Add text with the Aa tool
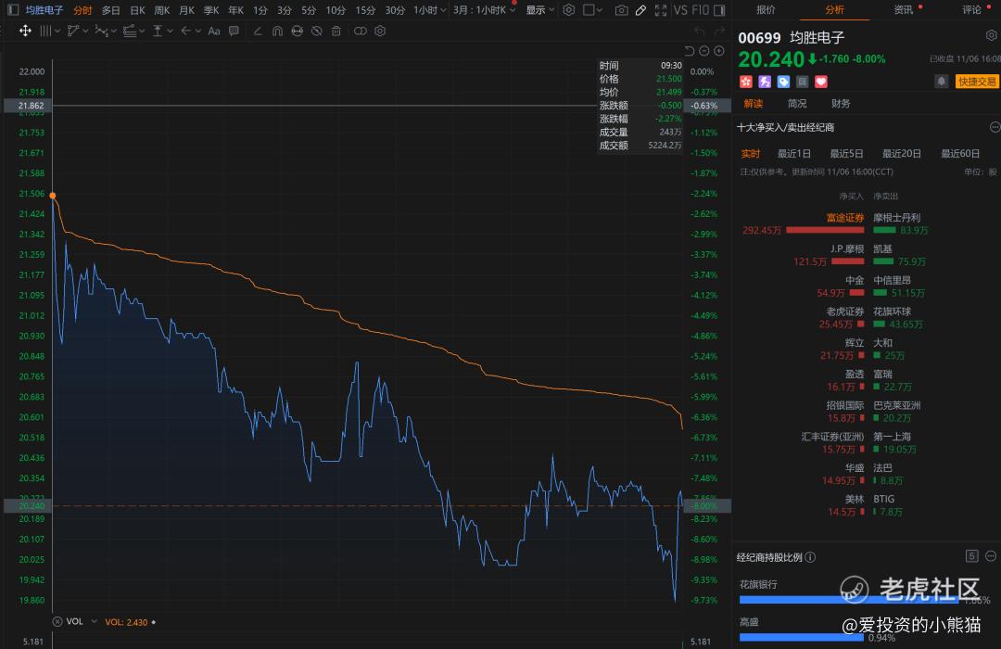 [x=214, y=31]
